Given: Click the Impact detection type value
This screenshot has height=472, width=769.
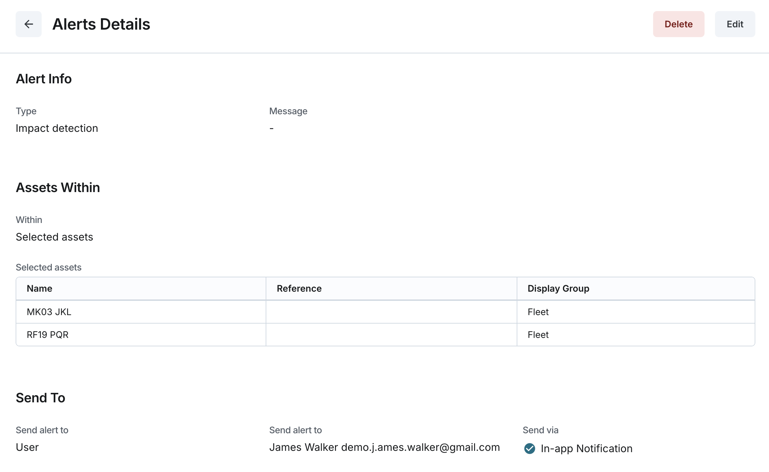Looking at the screenshot, I should [x=57, y=128].
